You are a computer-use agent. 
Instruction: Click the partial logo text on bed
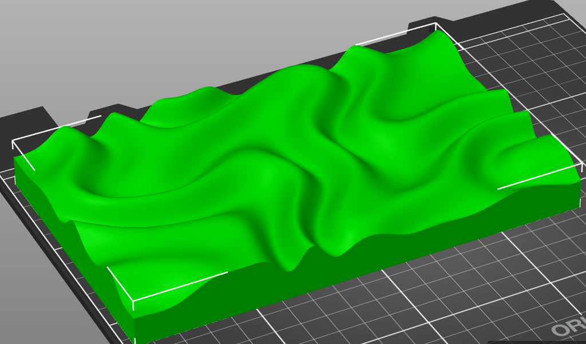tap(569, 329)
